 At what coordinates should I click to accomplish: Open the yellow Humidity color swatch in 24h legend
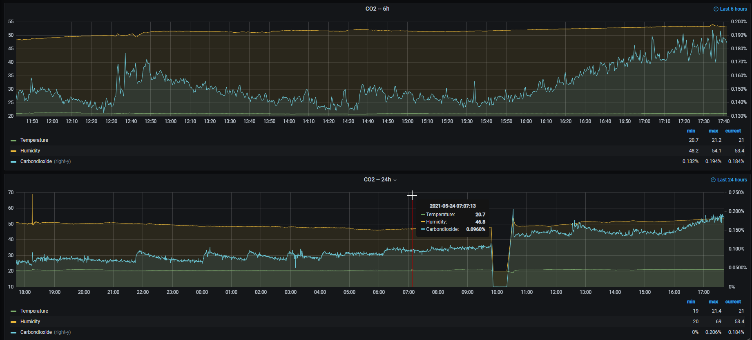click(13, 322)
